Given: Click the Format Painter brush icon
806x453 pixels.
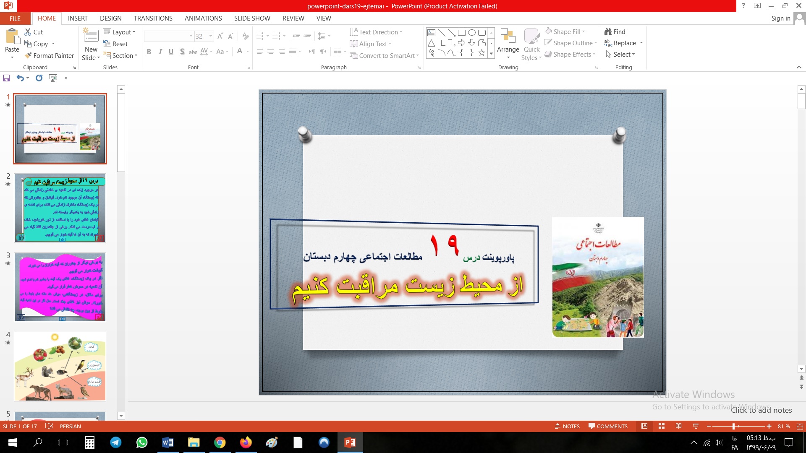Looking at the screenshot, I should click(28, 55).
